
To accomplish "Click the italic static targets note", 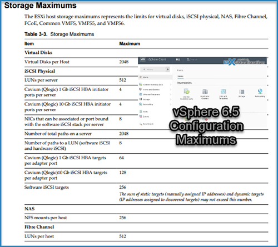I will coord(191,196).
